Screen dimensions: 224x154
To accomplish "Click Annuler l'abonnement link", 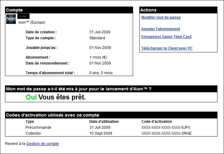I will click(161, 29).
